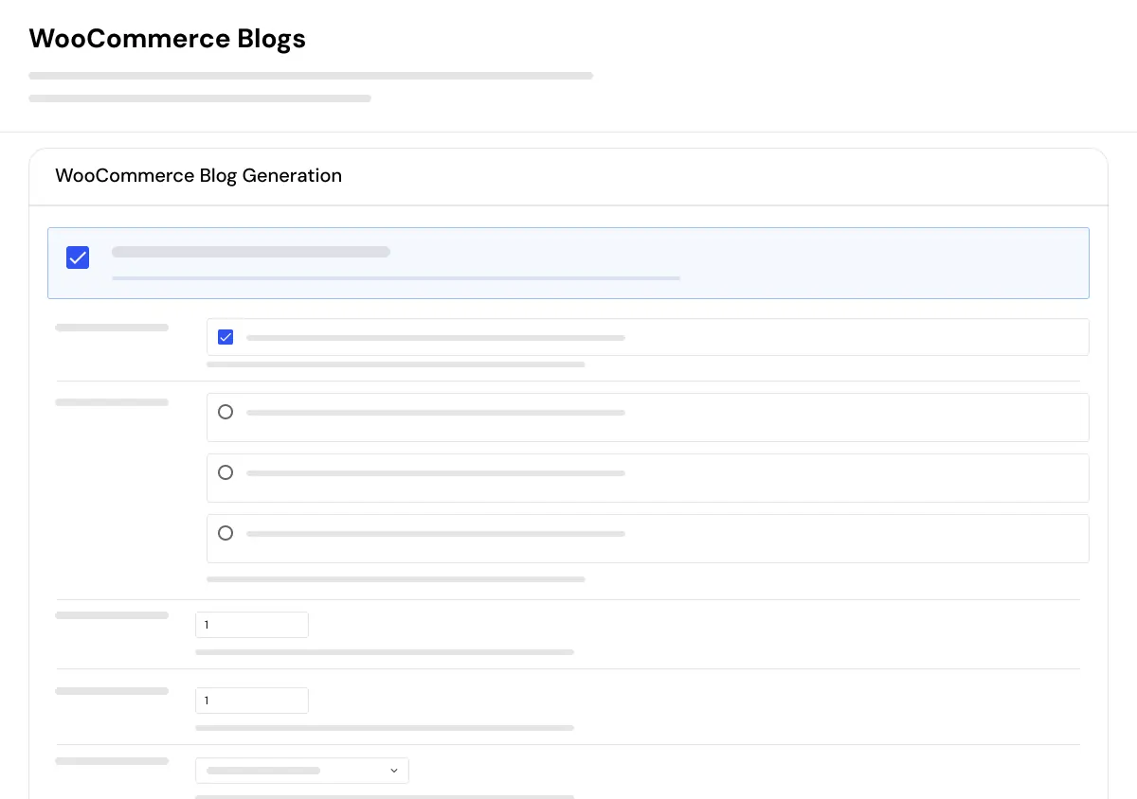Viewport: 1137px width, 799px height.
Task: Select the second radio button option
Action: pos(226,472)
